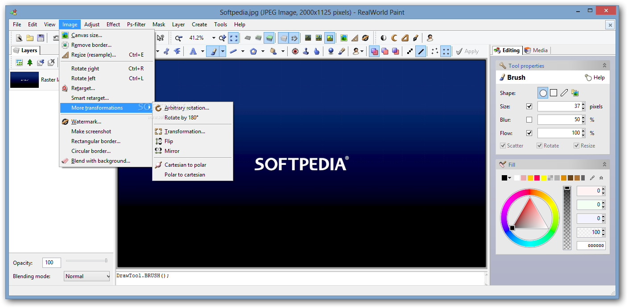This screenshot has width=628, height=308.
Task: Click the Help link in Tool properties
Action: pos(595,78)
